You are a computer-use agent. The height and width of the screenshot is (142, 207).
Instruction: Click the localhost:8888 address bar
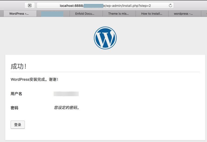(105, 5)
